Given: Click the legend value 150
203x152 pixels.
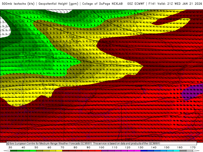Looking at the screenshot, I should click(167, 147).
